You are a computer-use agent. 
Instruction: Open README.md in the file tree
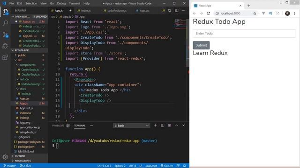tap(26, 151)
